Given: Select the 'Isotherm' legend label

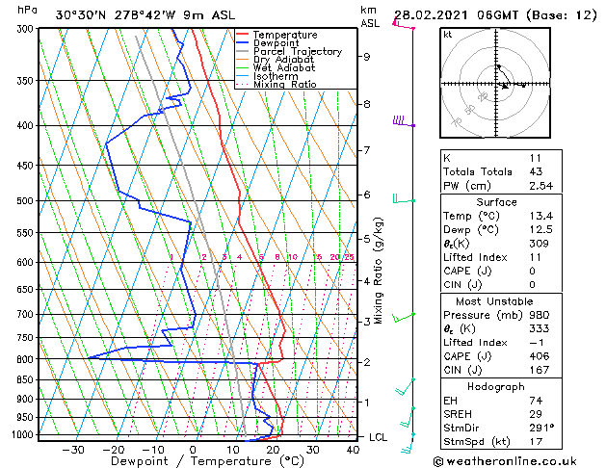Looking at the screenshot, I should (276, 76).
